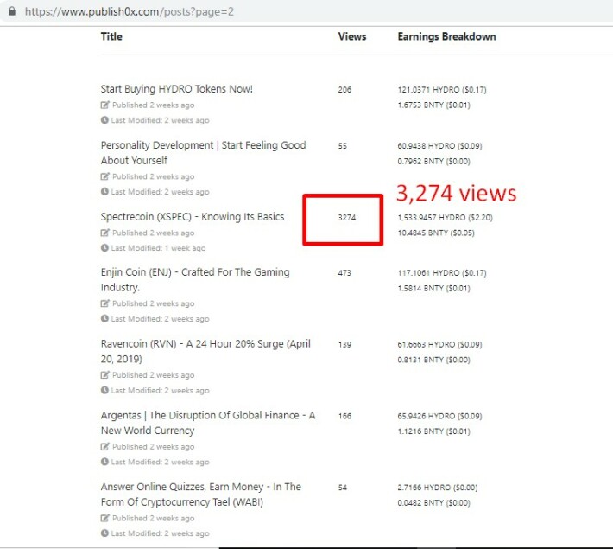This screenshot has width=613, height=549.
Task: Click '117.1061 HYDRO ($0.17)' earnings
Action: [x=442, y=273]
